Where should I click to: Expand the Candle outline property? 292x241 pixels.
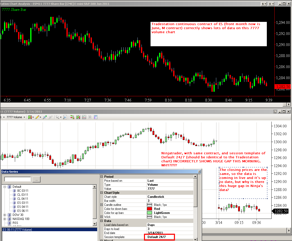102,205
